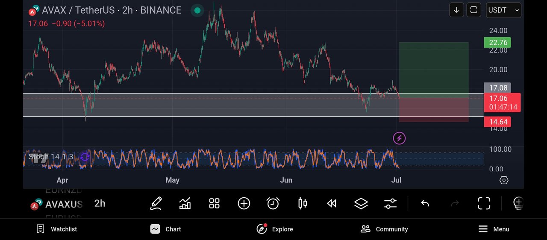Tap the add symbol plus icon
The height and width of the screenshot is (240, 547).
(x=244, y=203)
